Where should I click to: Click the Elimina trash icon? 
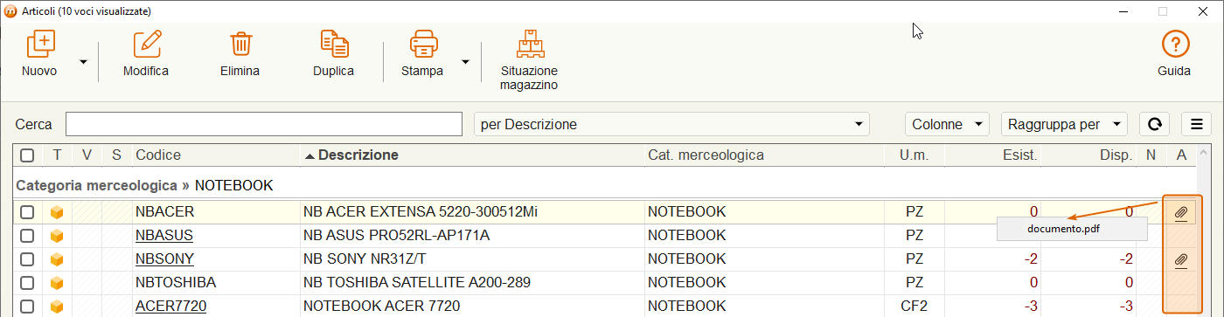(x=240, y=44)
